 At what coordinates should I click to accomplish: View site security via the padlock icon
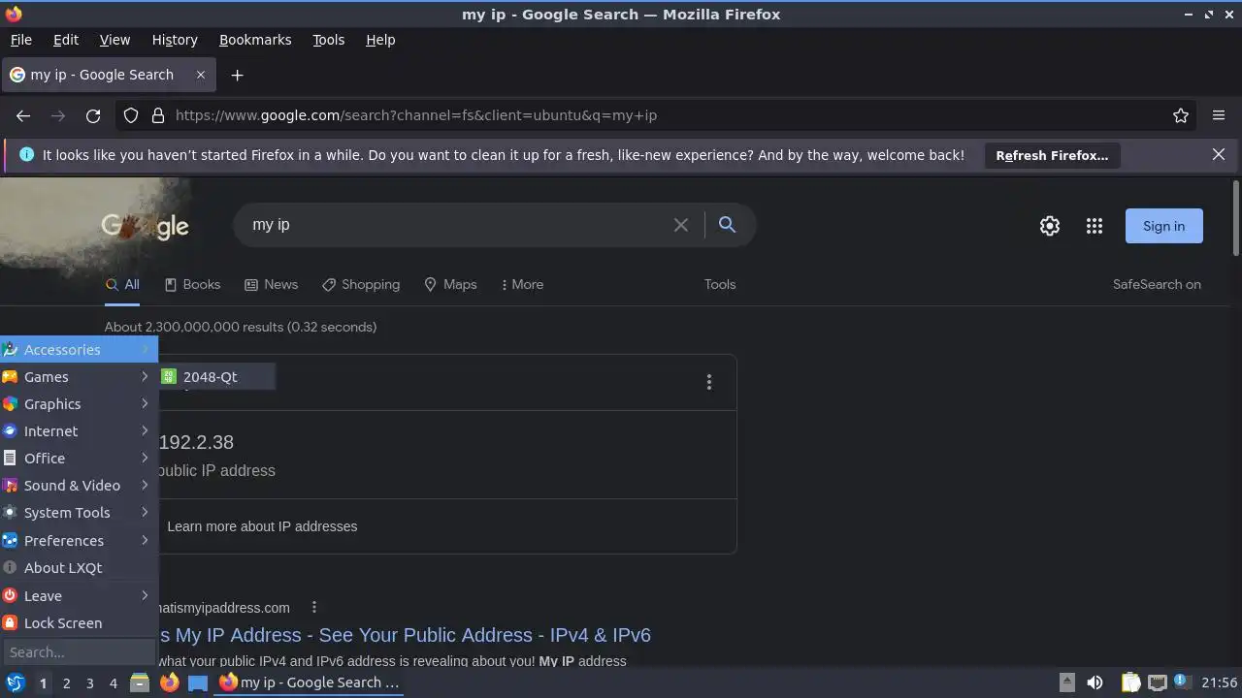pyautogui.click(x=158, y=115)
